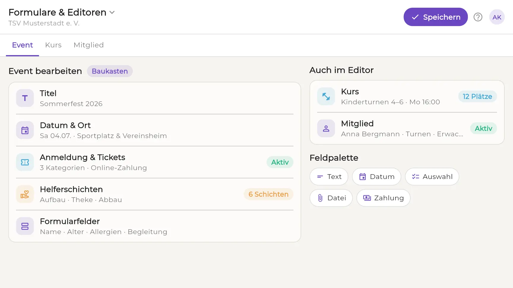Click the calendar icon in the Datum chip
The width and height of the screenshot is (513, 288).
tap(362, 177)
